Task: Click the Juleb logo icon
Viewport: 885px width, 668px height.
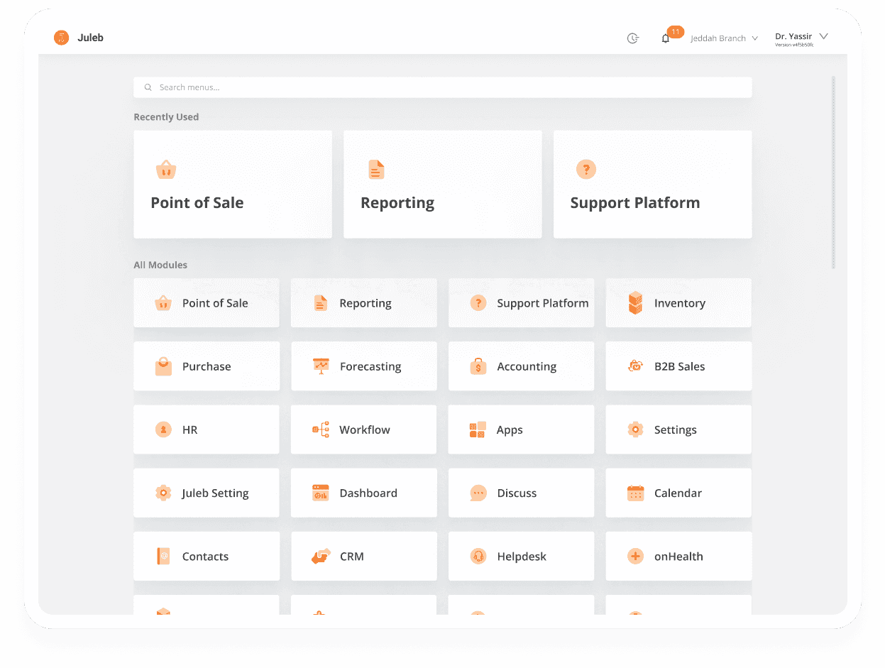Action: pyautogui.click(x=62, y=38)
